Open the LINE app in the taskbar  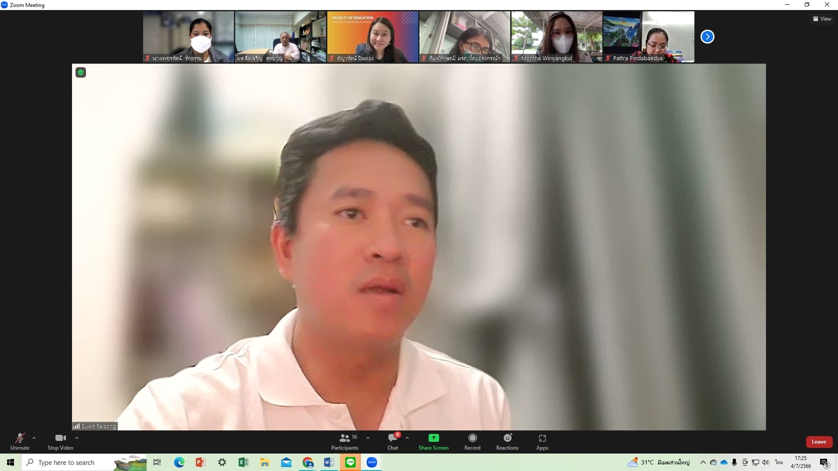(350, 462)
